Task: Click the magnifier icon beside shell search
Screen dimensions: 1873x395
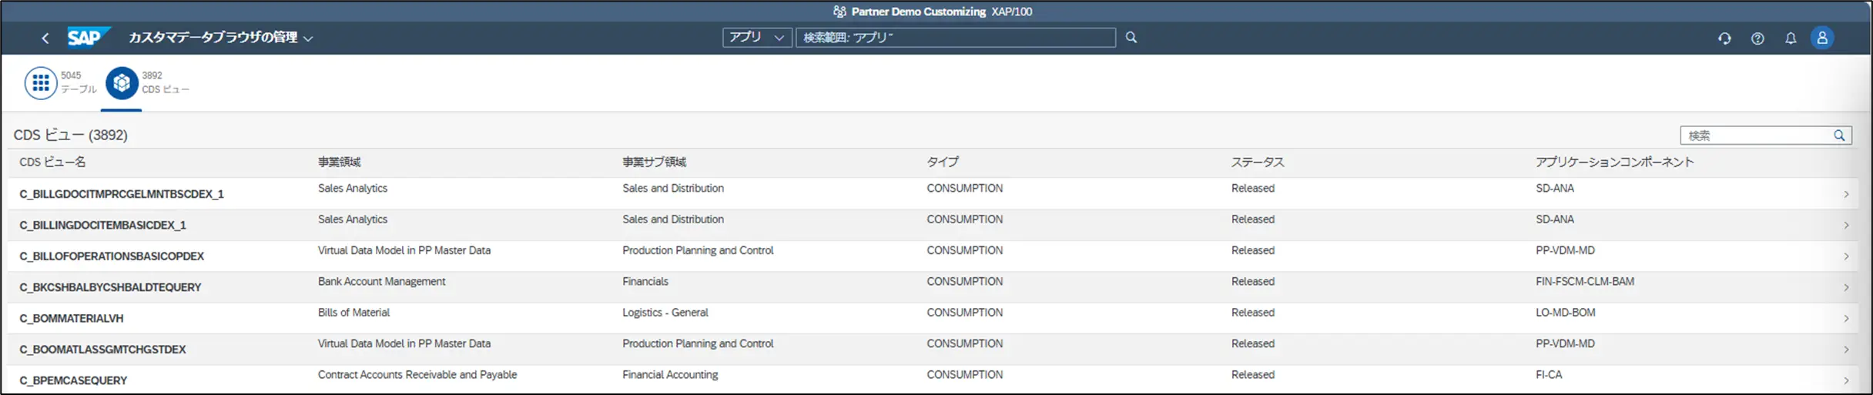Action: (x=1131, y=37)
